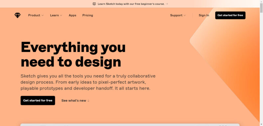
Task: Click down arrow beside See what's new
Action: click(x=88, y=100)
